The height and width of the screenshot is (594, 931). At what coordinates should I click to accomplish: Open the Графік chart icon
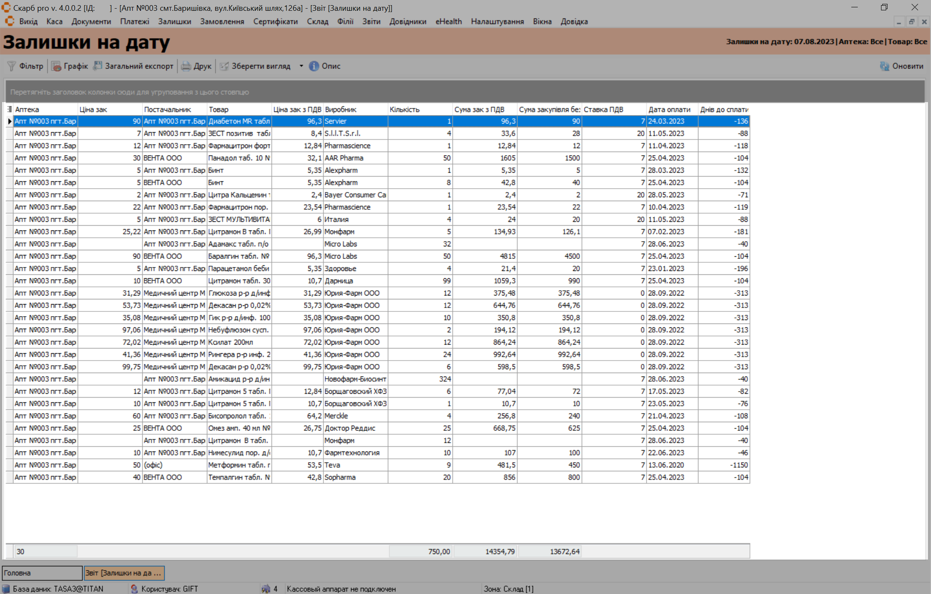point(56,66)
